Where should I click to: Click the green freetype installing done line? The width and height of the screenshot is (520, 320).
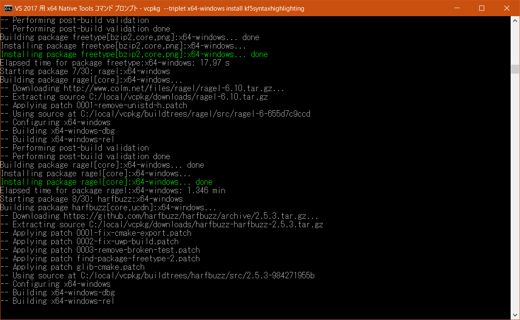pos(134,54)
